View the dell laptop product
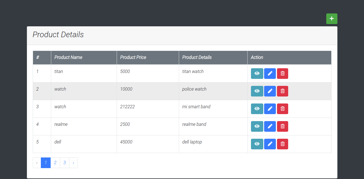Image resolution: width=364 pixels, height=179 pixels. click(257, 144)
